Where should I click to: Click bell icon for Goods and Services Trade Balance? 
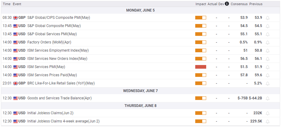click(x=268, y=98)
